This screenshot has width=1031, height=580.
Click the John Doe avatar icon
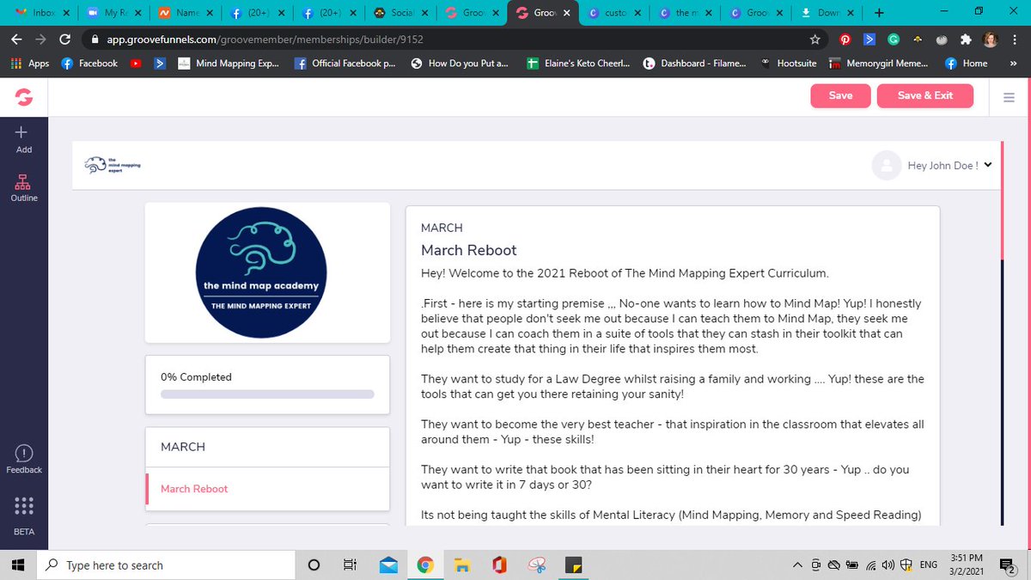[x=886, y=166]
